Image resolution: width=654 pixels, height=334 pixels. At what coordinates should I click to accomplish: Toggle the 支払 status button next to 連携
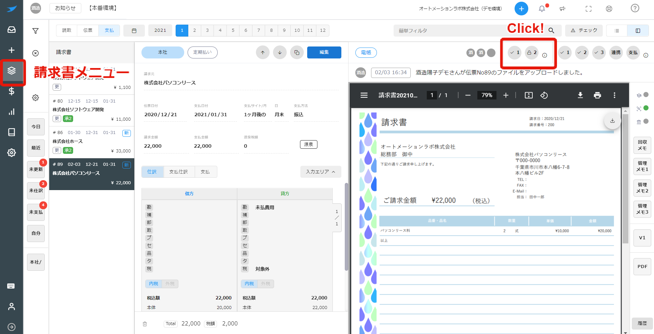coord(633,53)
